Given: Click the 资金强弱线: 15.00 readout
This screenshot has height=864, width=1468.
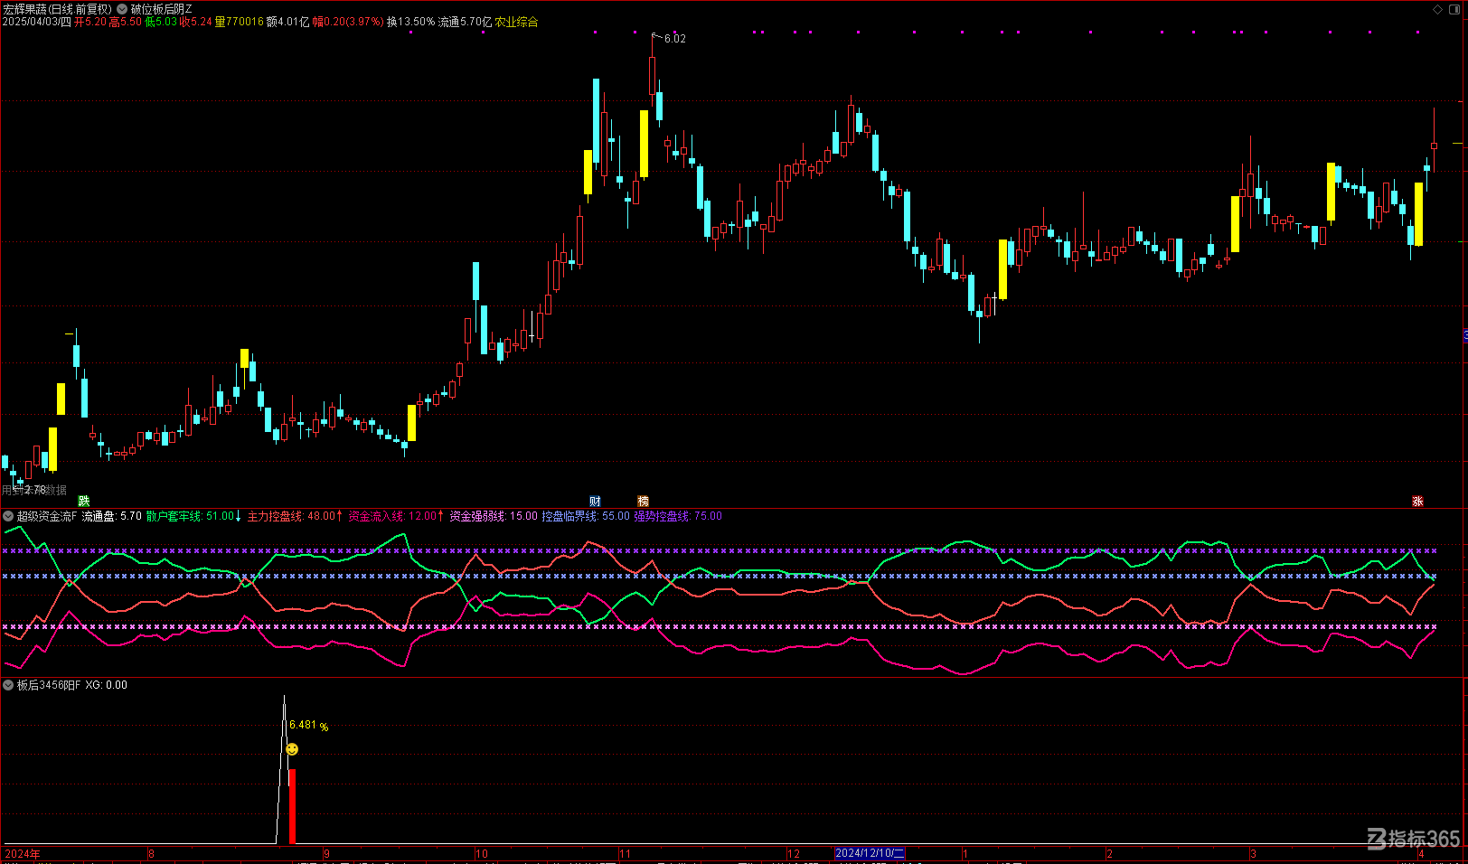Looking at the screenshot, I should pyautogui.click(x=494, y=516).
